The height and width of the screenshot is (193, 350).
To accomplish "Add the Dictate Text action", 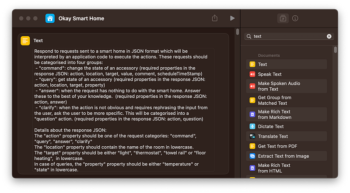I will click(287, 126).
